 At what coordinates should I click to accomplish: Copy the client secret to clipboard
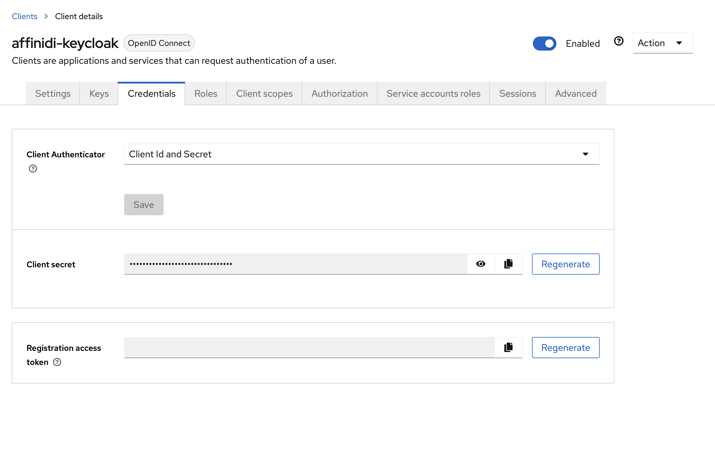508,264
